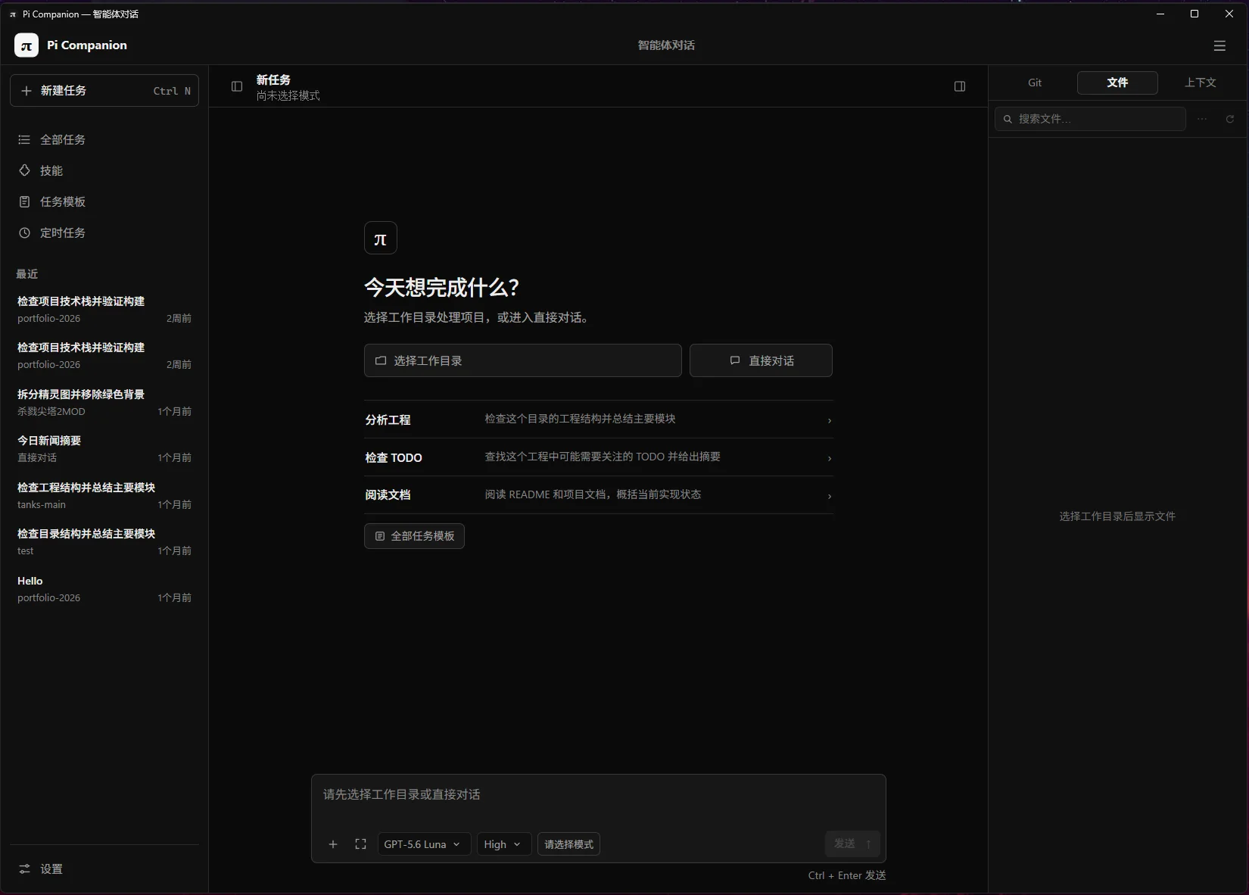This screenshot has width=1249, height=895.
Task: Click the Pi Companion logo icon
Action: pyautogui.click(x=26, y=45)
